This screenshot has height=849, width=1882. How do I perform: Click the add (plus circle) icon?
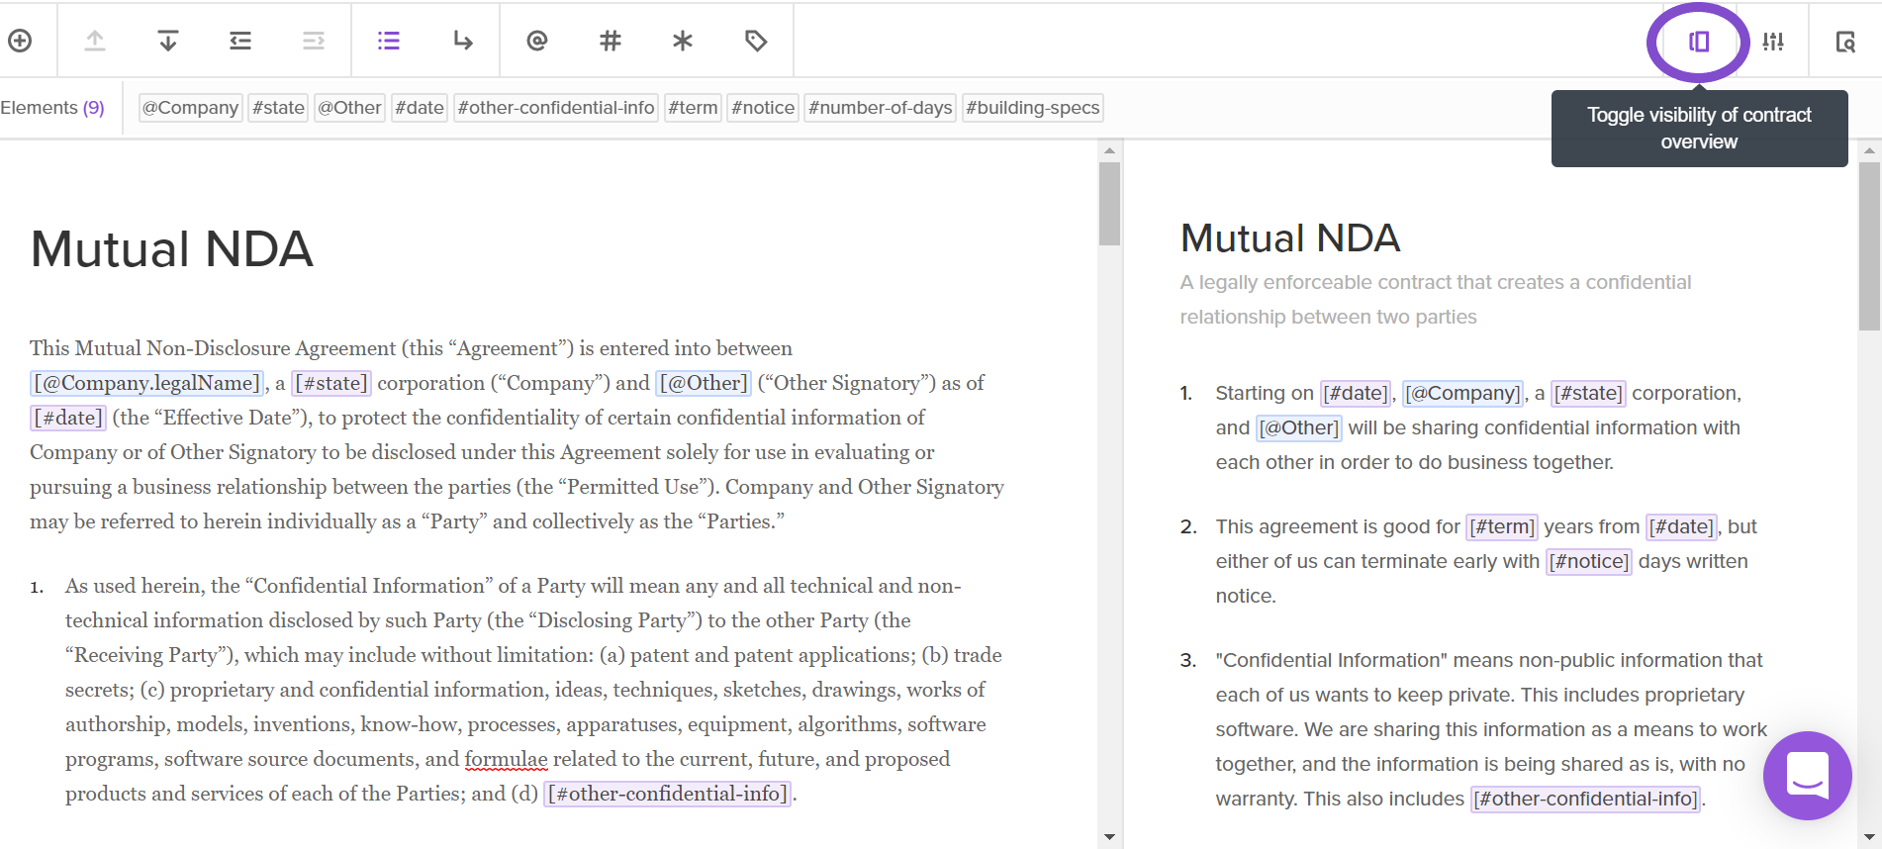tap(20, 41)
